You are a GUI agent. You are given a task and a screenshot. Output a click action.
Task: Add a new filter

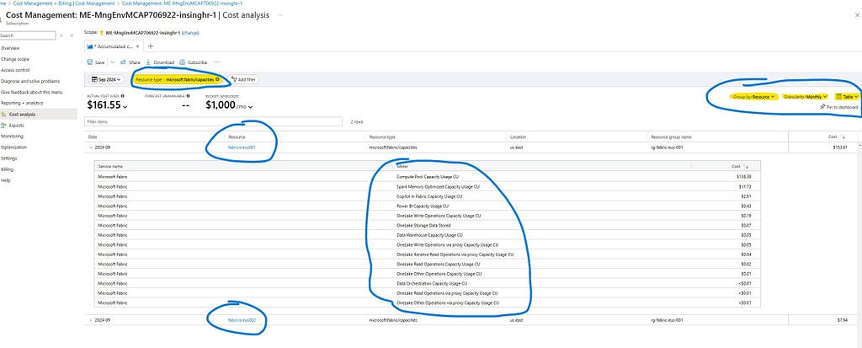point(243,80)
